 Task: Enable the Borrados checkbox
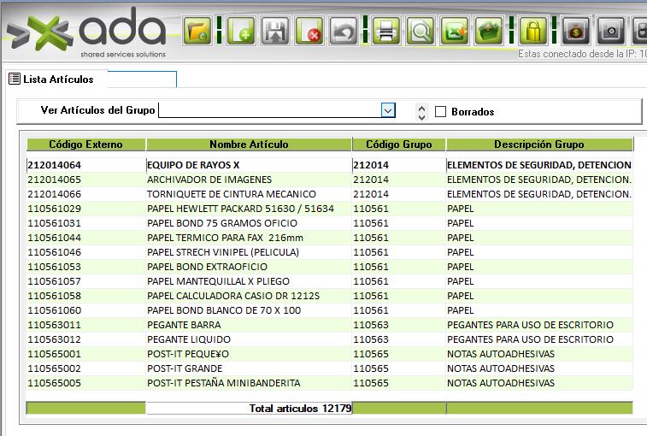tap(441, 111)
